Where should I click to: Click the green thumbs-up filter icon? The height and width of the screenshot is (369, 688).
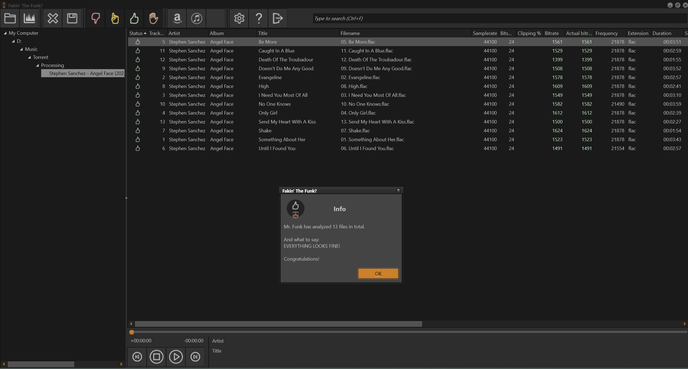pos(134,18)
